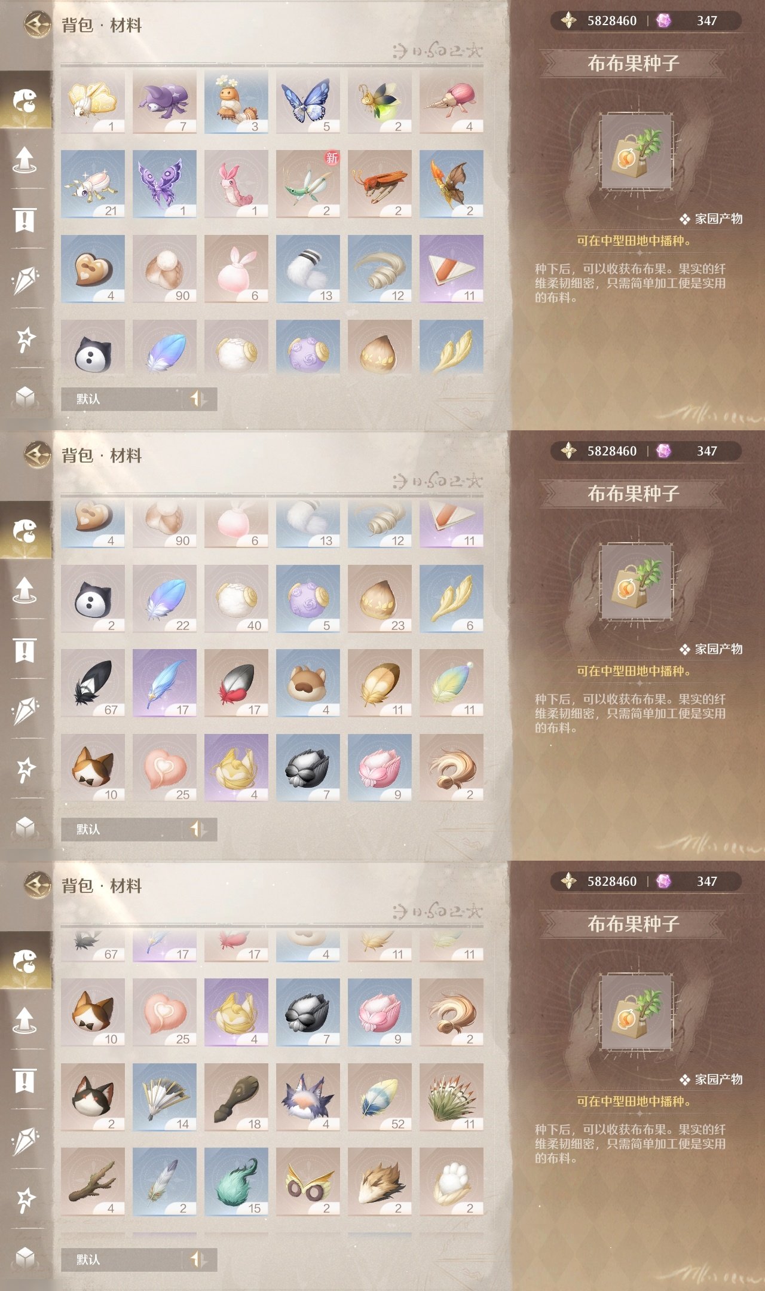Select the purple beetle item with count 7
The image size is (765, 1291).
(164, 101)
